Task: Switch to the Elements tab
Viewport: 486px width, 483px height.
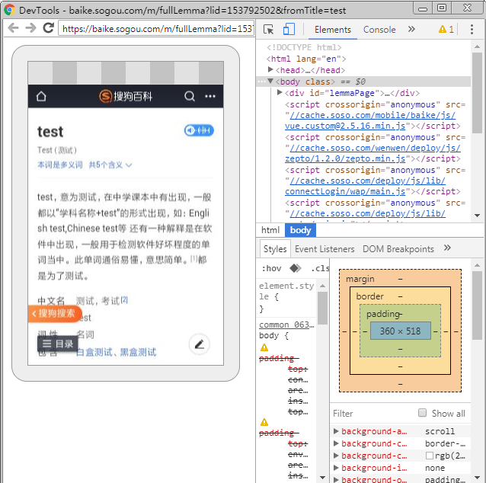Action: (333, 30)
